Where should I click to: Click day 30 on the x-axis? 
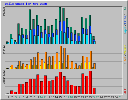116,97
